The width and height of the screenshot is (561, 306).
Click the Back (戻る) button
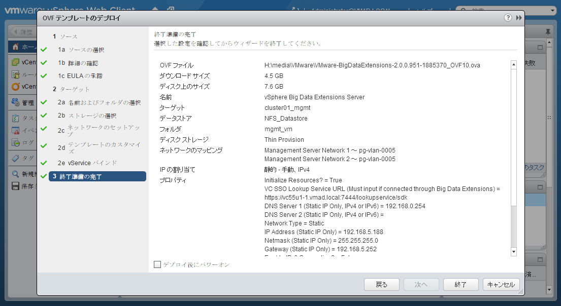point(381,285)
